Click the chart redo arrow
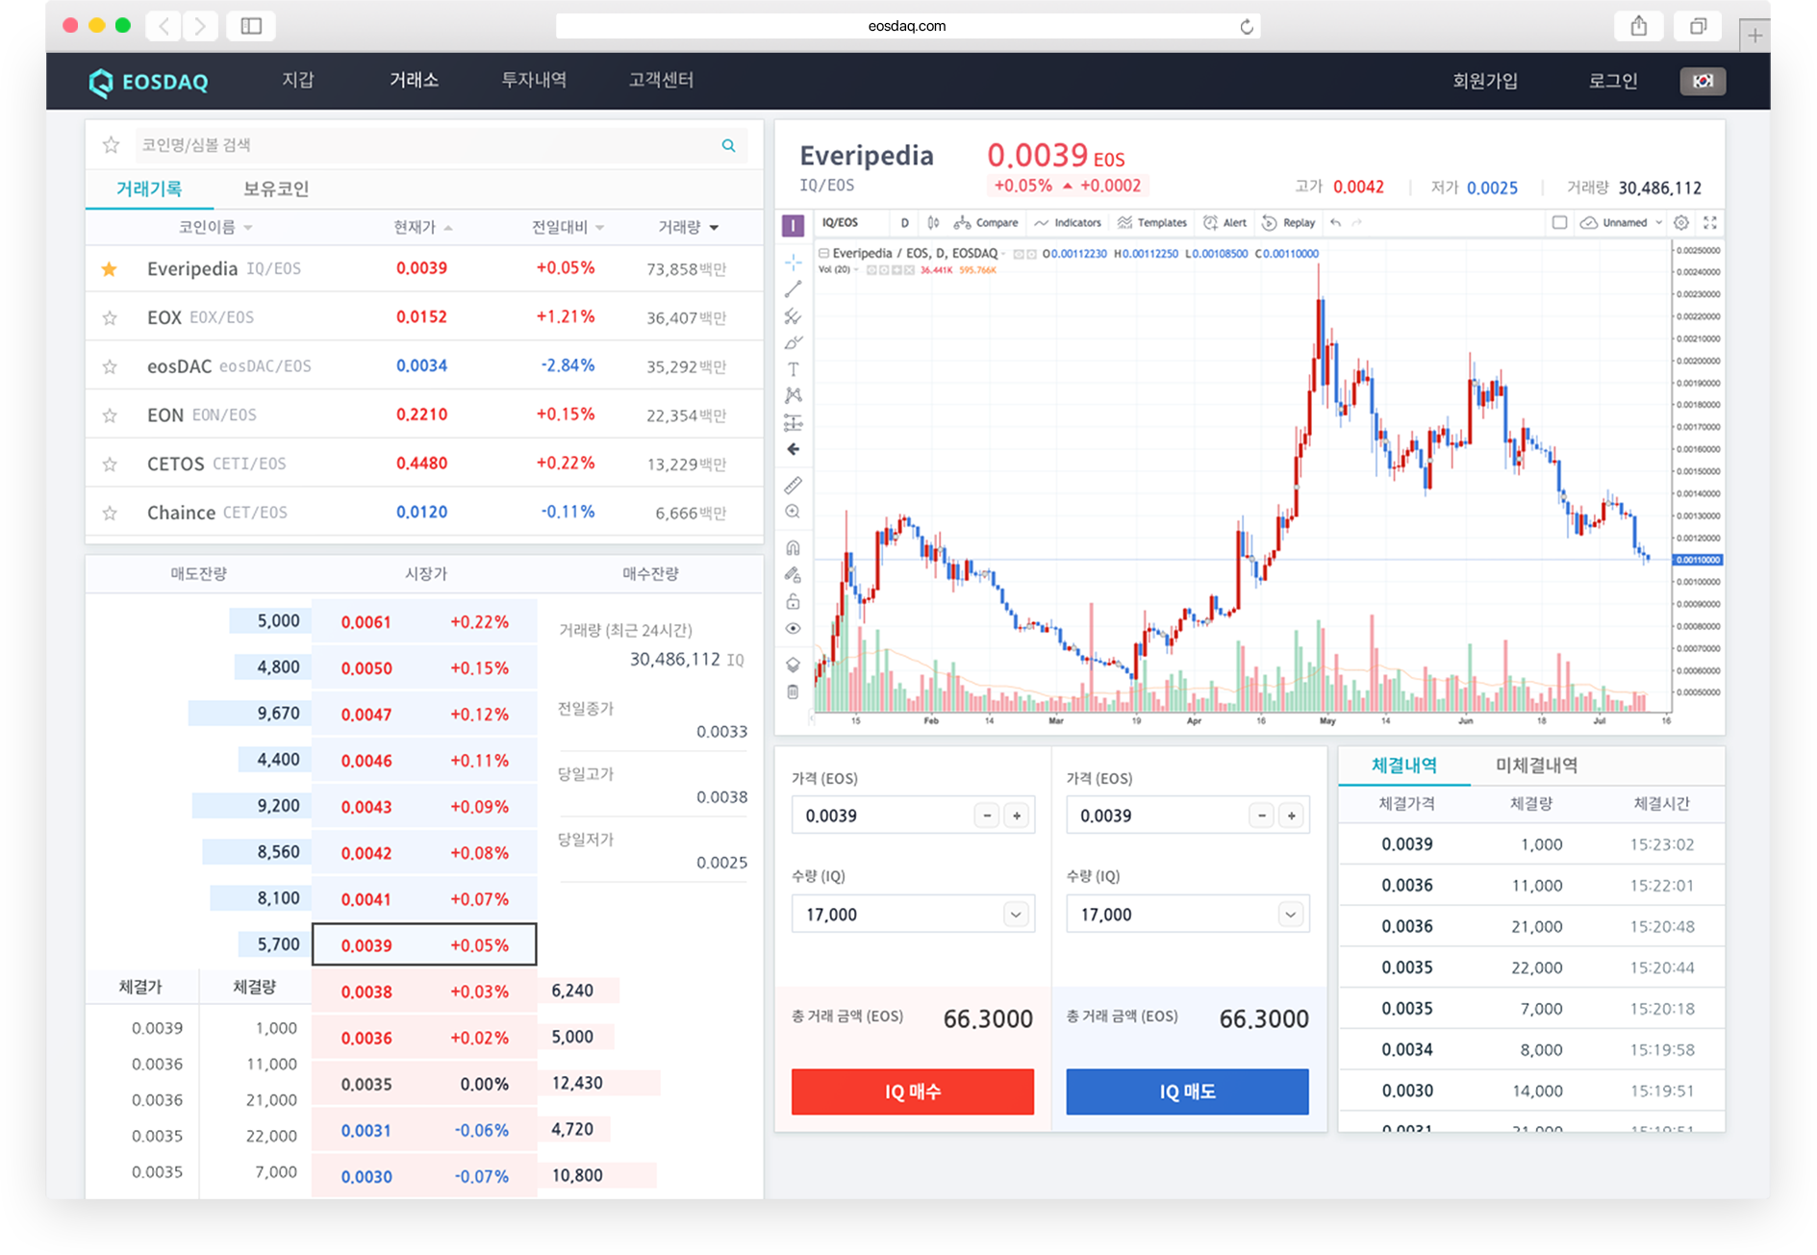Screen dimensions: 1817x1255 point(1357,223)
